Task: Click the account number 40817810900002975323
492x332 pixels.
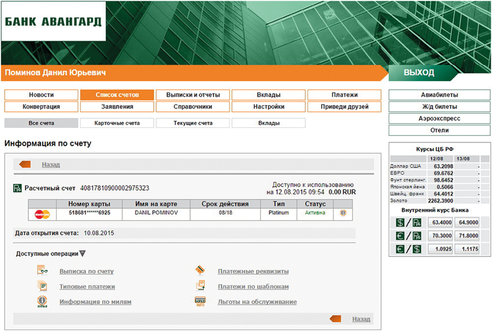Action: [115, 188]
